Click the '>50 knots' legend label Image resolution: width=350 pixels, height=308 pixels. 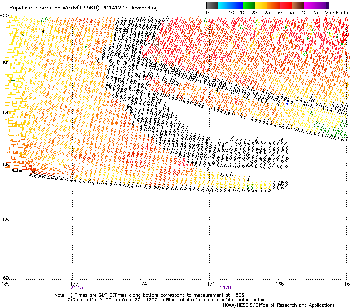336,13
